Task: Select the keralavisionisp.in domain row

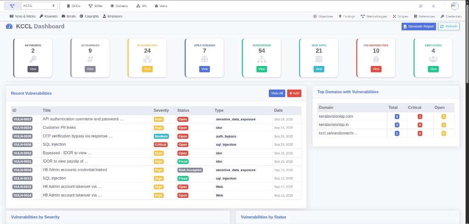Action: tap(386, 125)
